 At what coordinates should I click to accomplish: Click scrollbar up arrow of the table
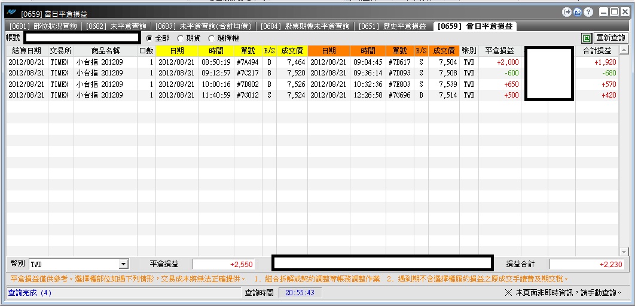tap(623, 50)
